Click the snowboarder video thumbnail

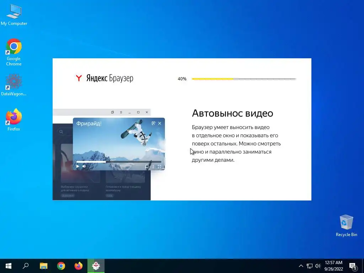click(119, 144)
